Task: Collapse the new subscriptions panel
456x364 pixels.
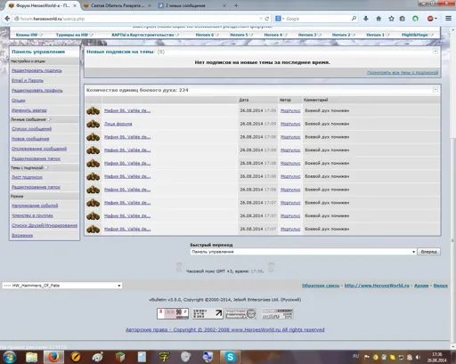Action: coord(436,52)
